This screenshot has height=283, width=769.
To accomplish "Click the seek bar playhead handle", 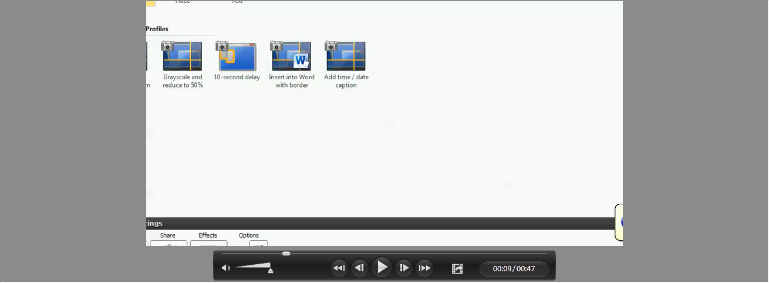I will tap(286, 254).
